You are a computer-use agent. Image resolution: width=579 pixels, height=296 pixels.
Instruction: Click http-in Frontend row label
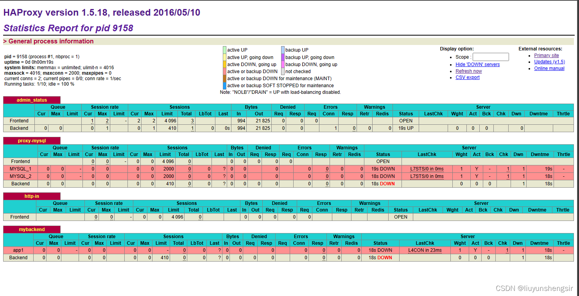coord(20,217)
